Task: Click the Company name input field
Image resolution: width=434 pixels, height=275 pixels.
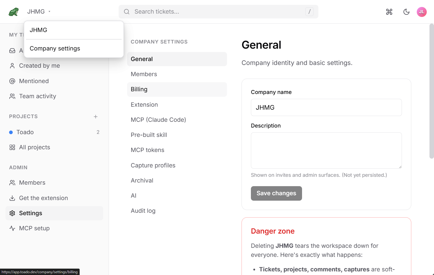Action: (x=326, y=107)
